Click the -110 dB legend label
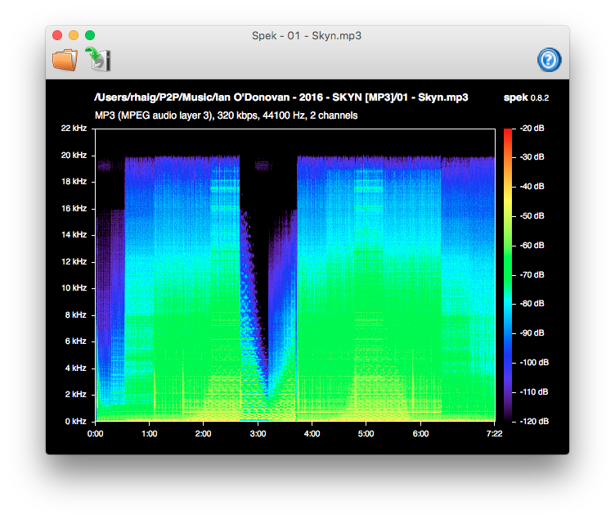Viewport: 615px width, 520px height. coord(534,391)
